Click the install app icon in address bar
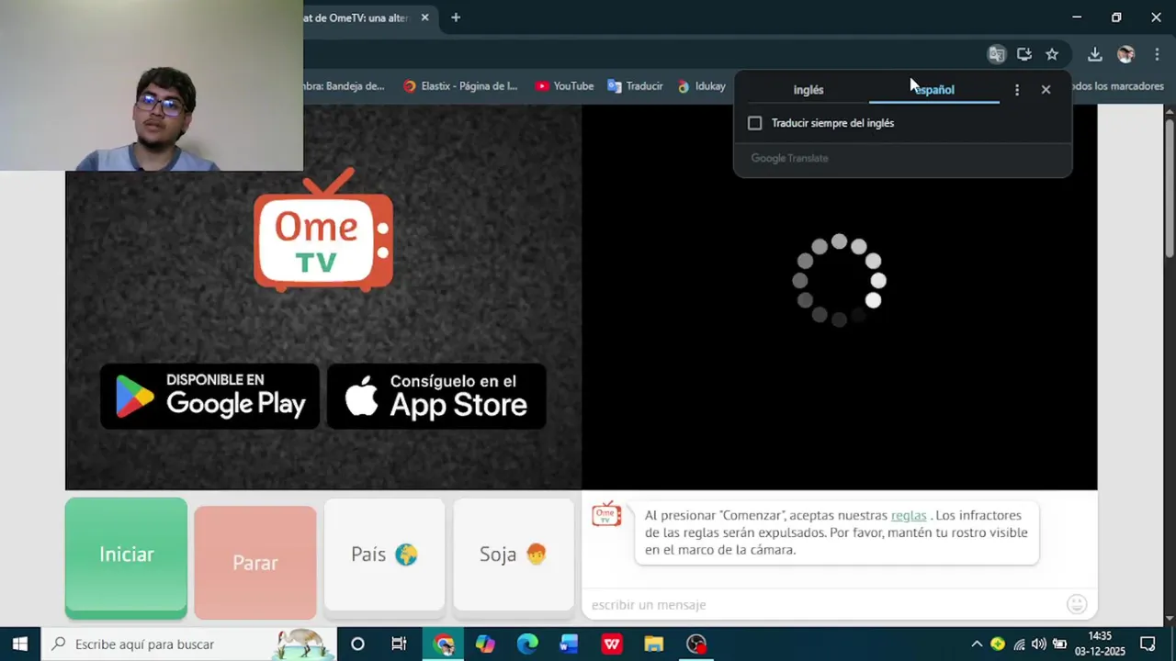Image resolution: width=1176 pixels, height=661 pixels. click(x=1024, y=54)
